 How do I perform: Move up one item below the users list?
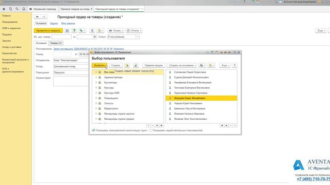[226, 125]
